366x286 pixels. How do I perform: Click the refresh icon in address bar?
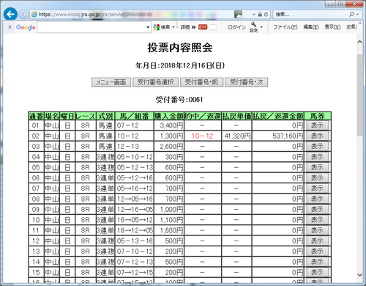266,15
